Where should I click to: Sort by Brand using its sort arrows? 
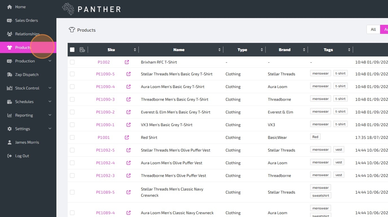304,50
